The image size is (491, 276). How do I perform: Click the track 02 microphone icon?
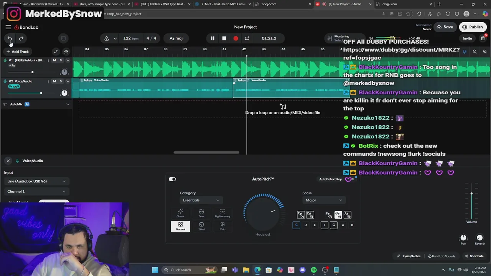[x=5, y=81]
